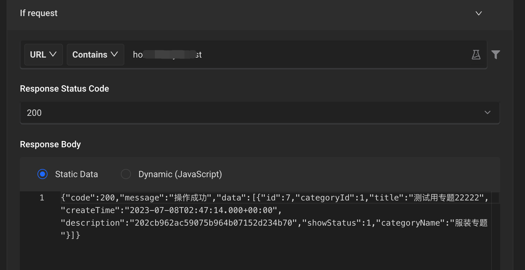
Task: Open the 200 status code dropdown
Action: point(252,113)
